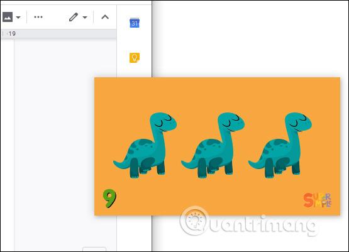Select the pencil editing mode icon
349x252 pixels.
point(73,17)
